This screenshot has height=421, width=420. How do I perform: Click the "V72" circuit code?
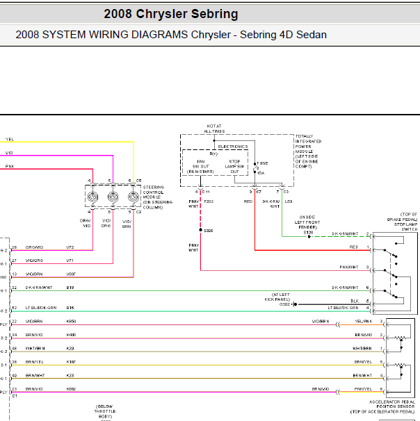click(x=70, y=247)
